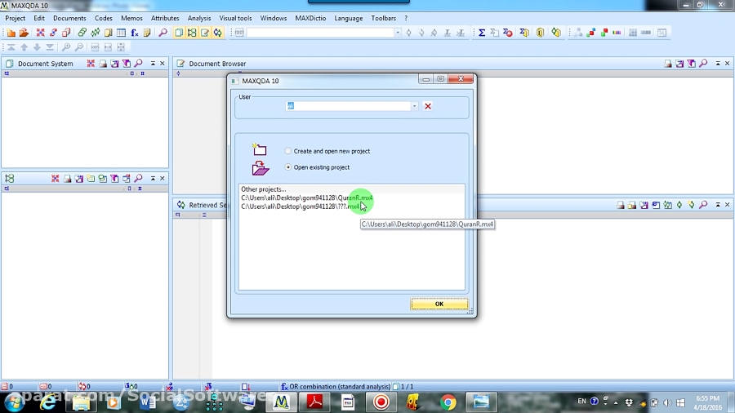This screenshot has height=413, width=735.
Task: Click the search magnifier in the Document System header
Action: [x=138, y=63]
